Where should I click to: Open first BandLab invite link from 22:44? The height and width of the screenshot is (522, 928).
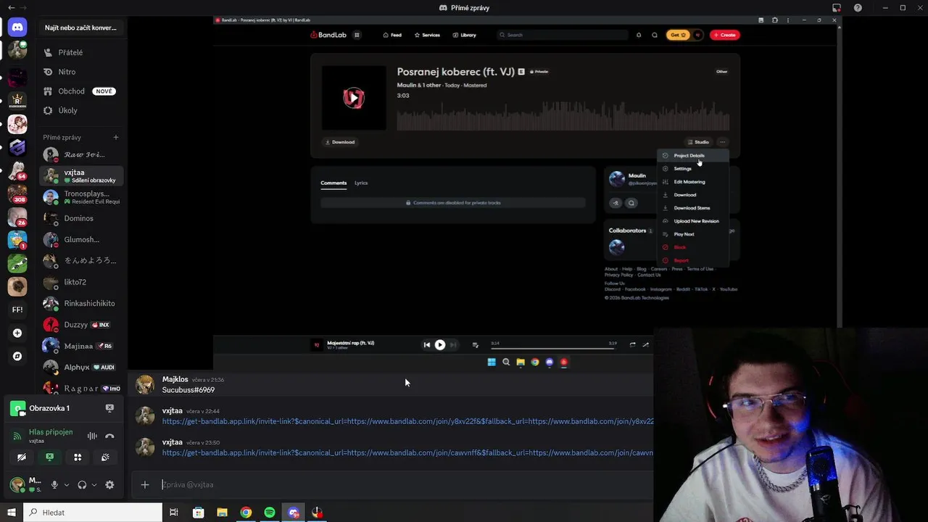pyautogui.click(x=407, y=421)
